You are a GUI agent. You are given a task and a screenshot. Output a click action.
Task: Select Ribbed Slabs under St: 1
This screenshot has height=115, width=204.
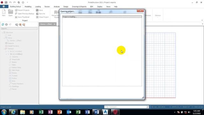[16, 67]
